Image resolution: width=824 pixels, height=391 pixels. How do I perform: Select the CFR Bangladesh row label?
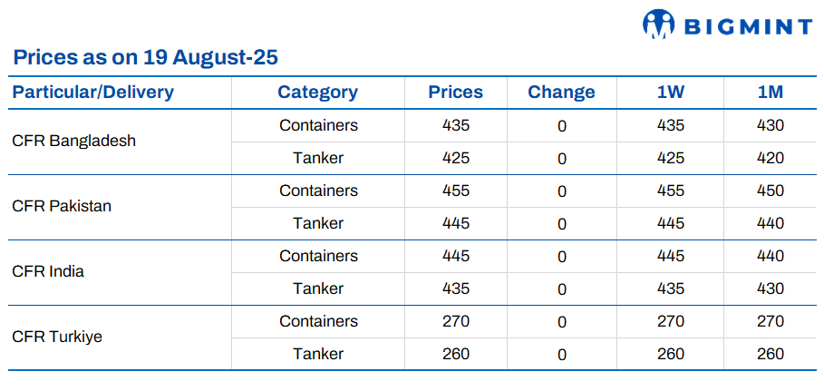coord(74,141)
